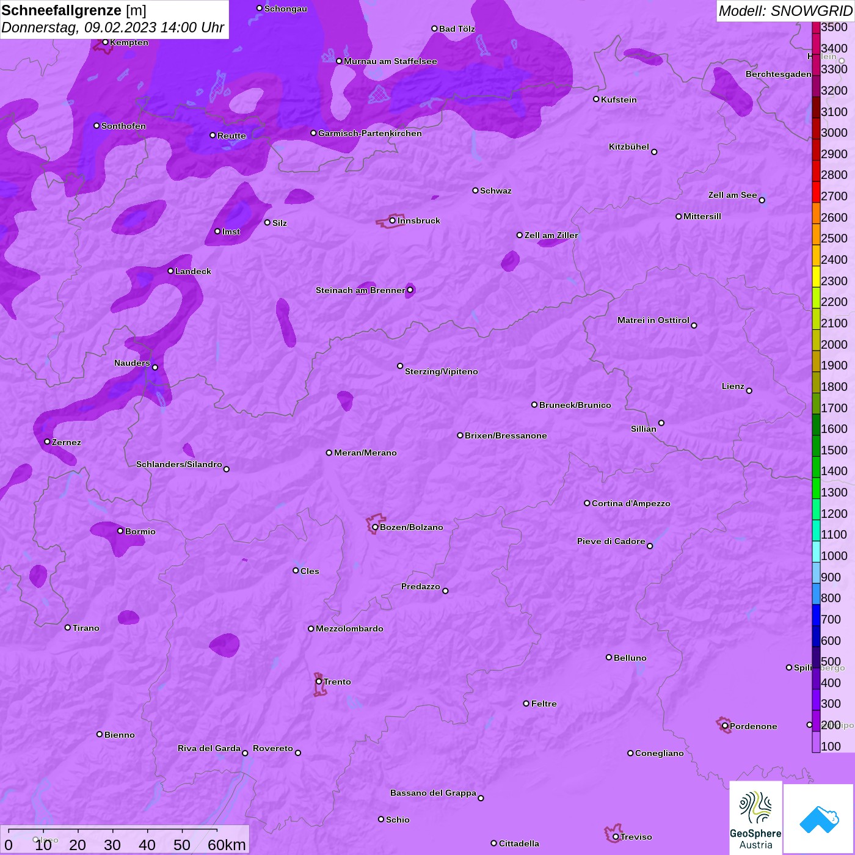Click the Bassano del Grappa label
This screenshot has width=855, height=855.
tap(434, 793)
